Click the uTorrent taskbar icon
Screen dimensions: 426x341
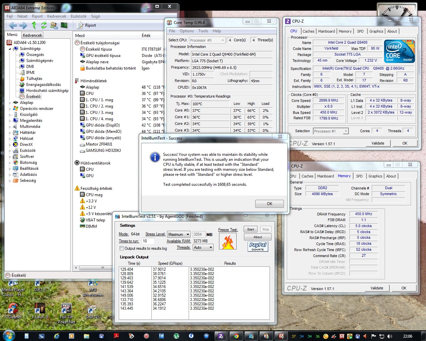point(176,336)
